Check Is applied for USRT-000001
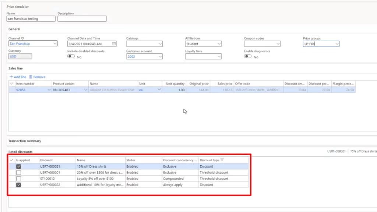The height and width of the screenshot is (212, 377). (x=18, y=172)
